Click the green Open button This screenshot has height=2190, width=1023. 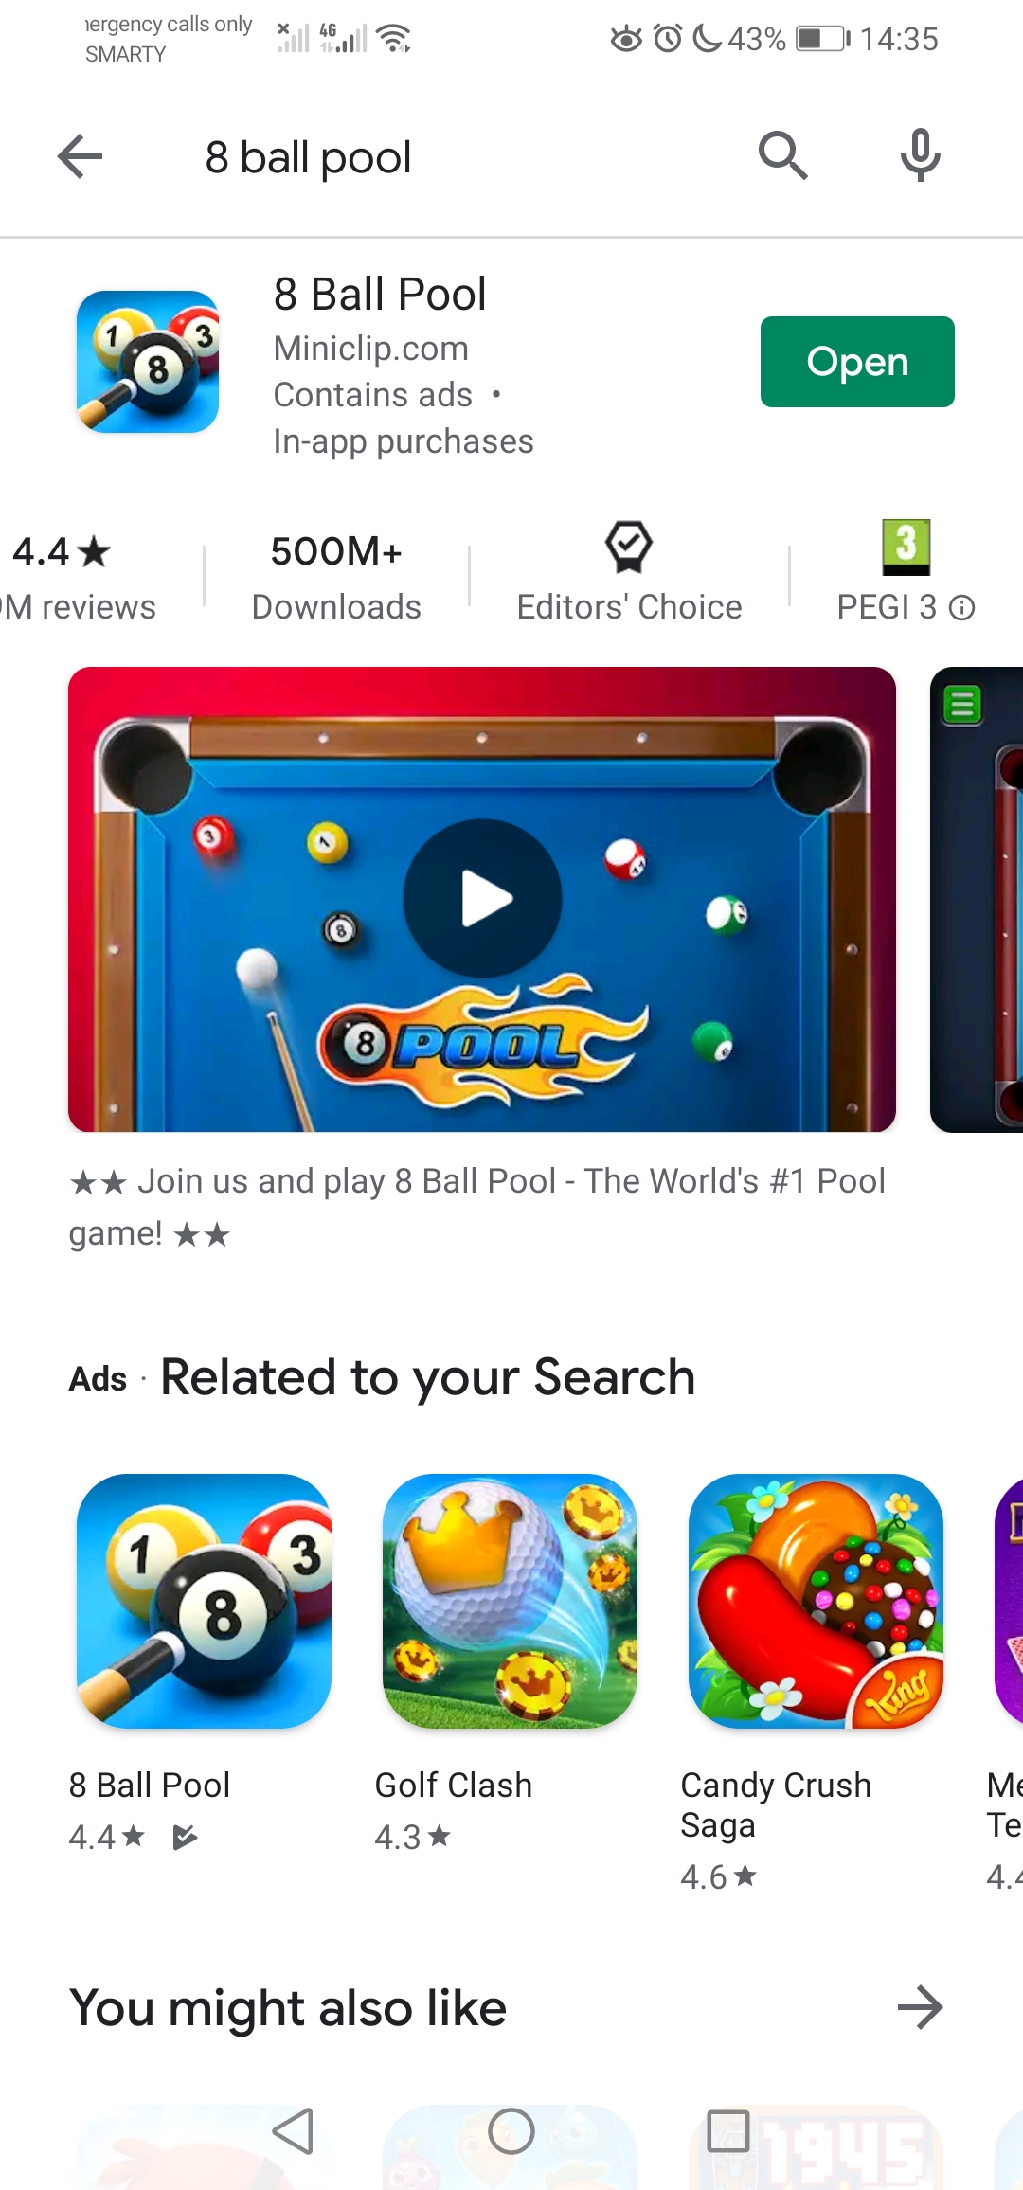tap(857, 362)
